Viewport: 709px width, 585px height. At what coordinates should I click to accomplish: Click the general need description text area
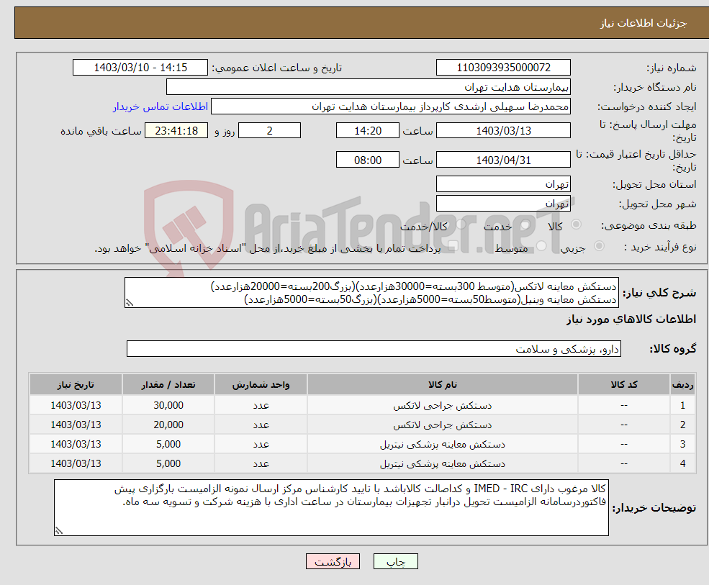371,293
